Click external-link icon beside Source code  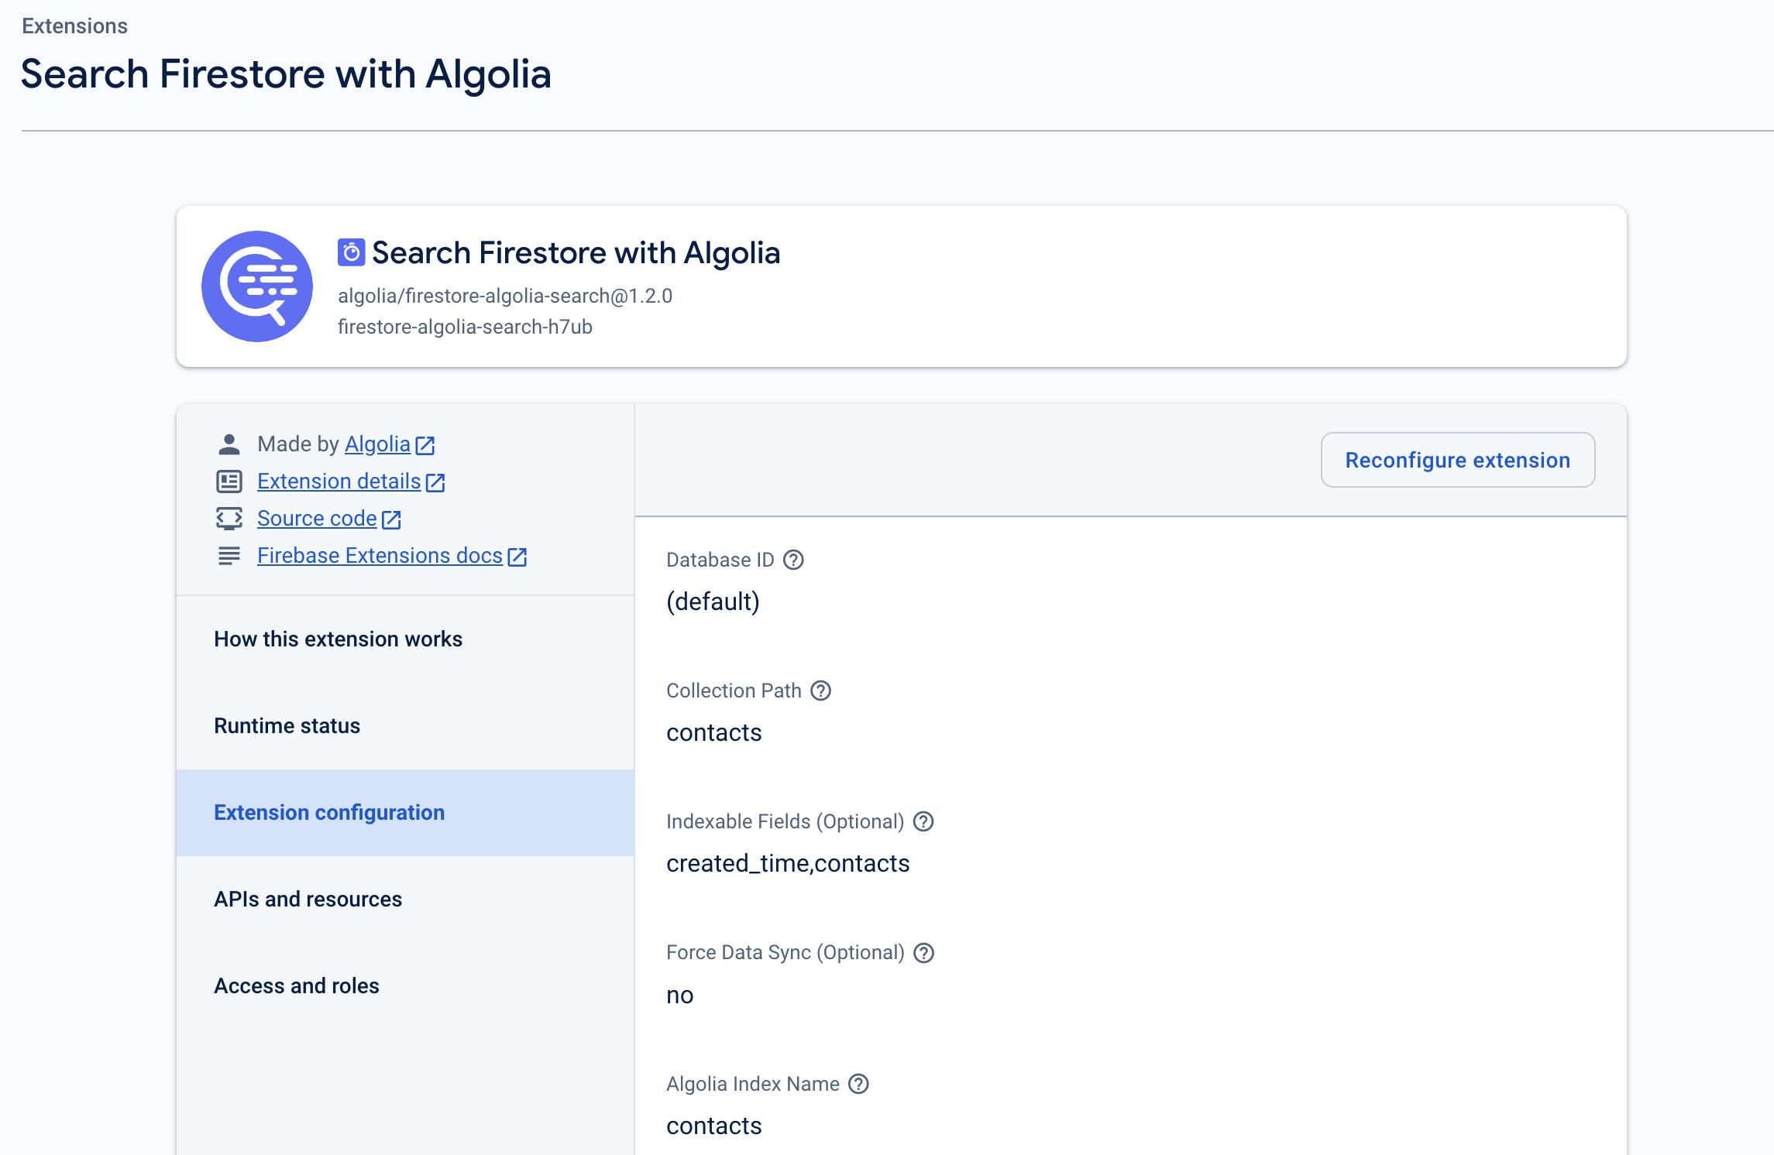pyautogui.click(x=392, y=519)
